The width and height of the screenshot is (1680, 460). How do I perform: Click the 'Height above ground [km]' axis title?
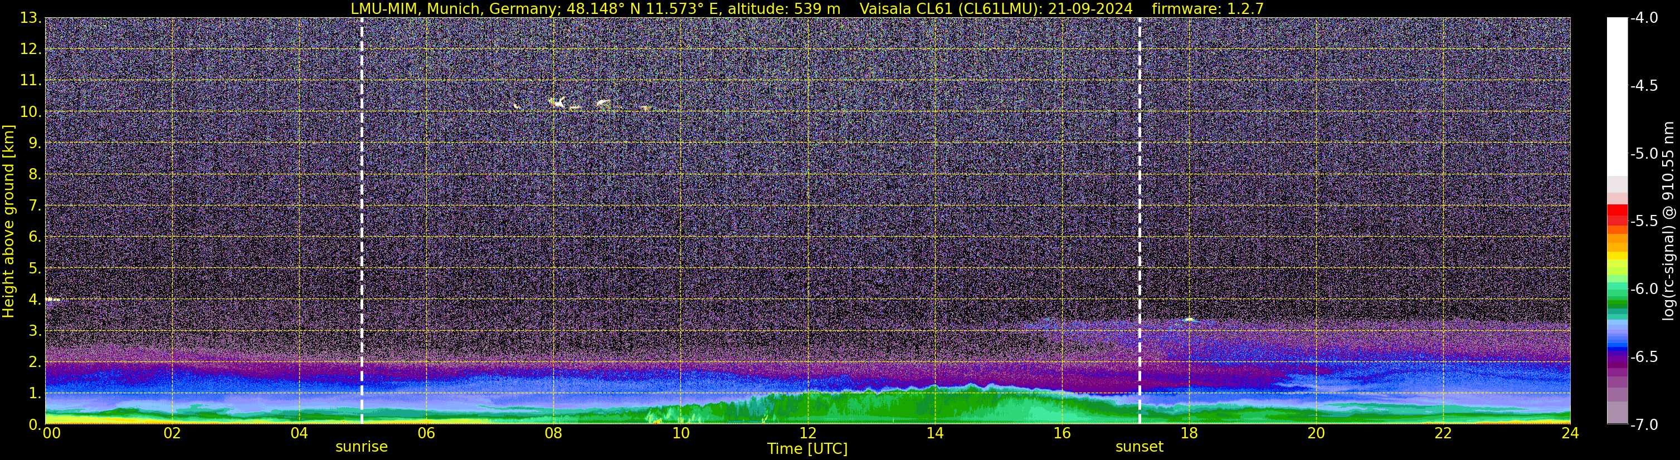(x=8, y=222)
